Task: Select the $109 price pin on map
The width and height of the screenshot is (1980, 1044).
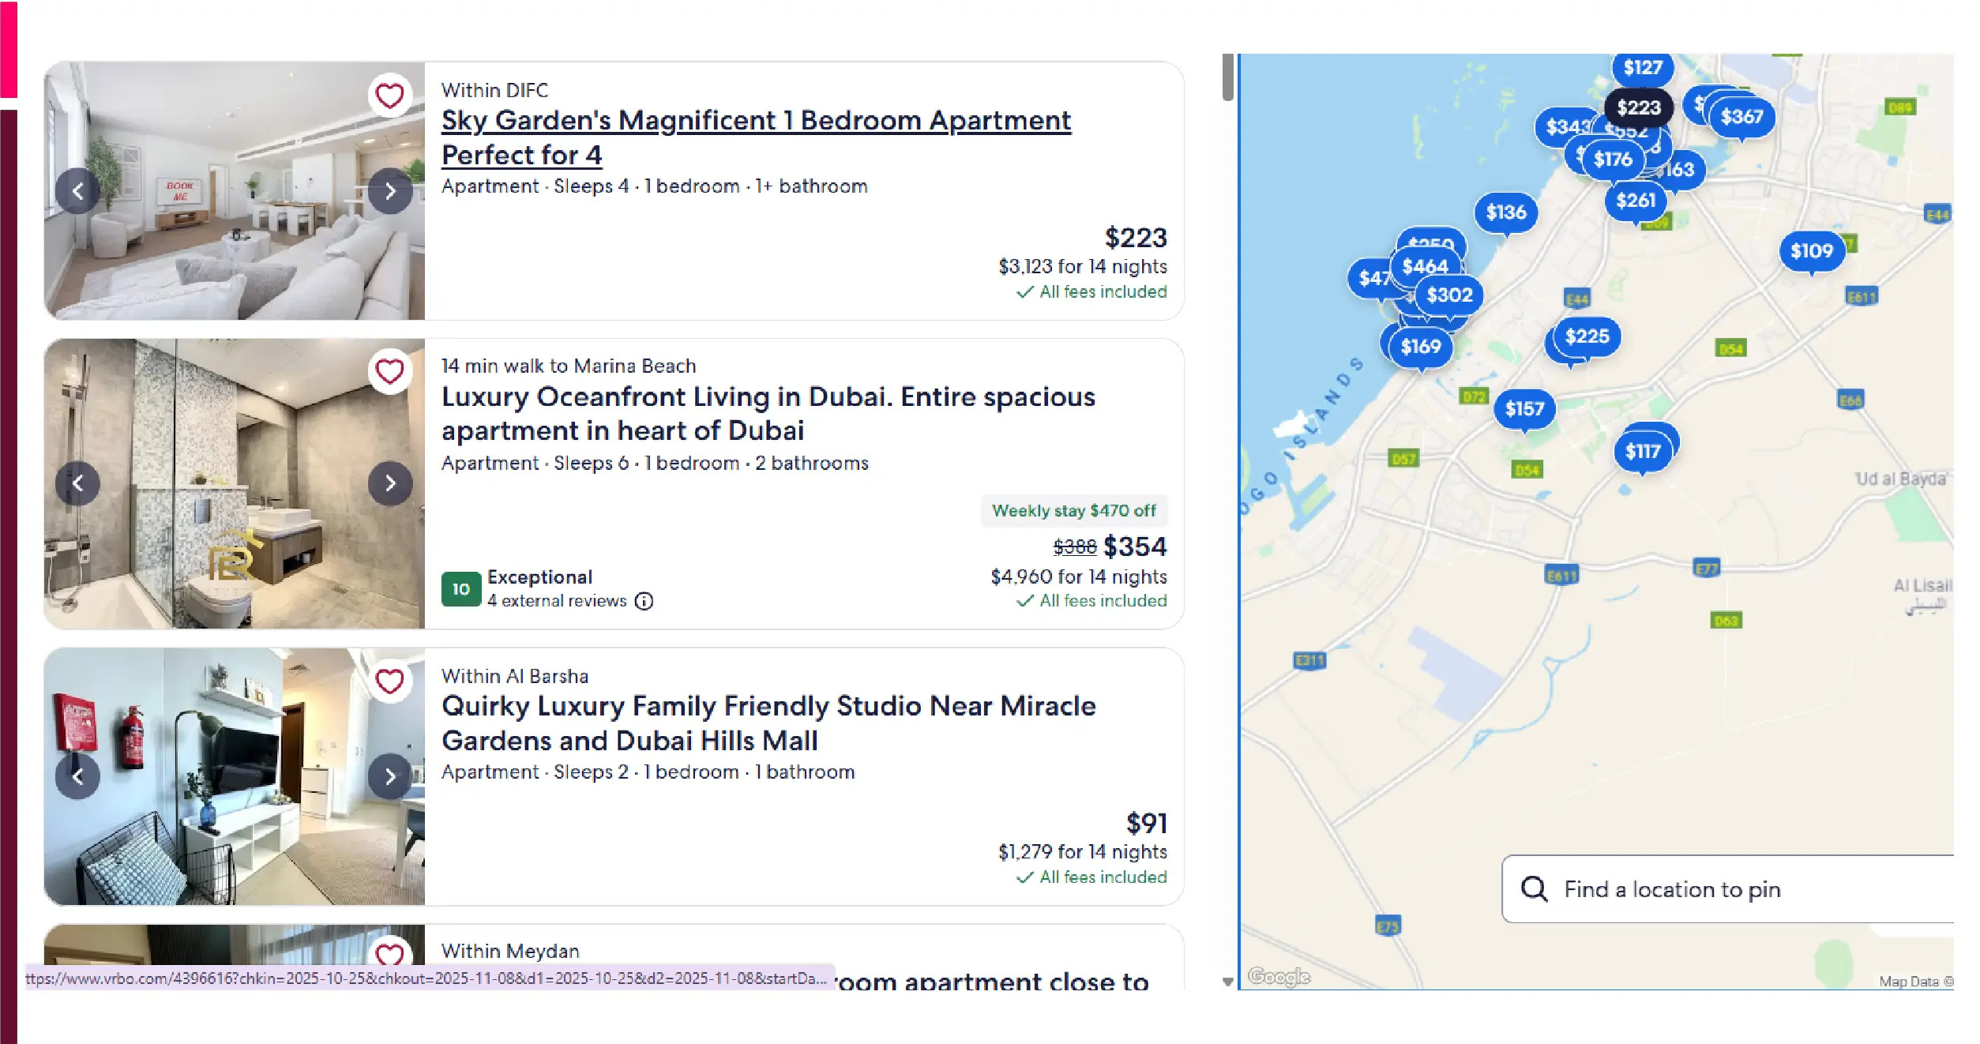Action: pyautogui.click(x=1811, y=251)
